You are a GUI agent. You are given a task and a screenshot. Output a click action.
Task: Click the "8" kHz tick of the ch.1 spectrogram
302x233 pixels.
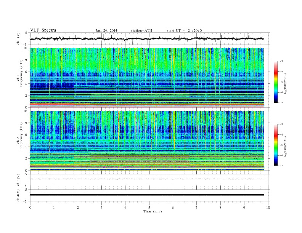27,60
